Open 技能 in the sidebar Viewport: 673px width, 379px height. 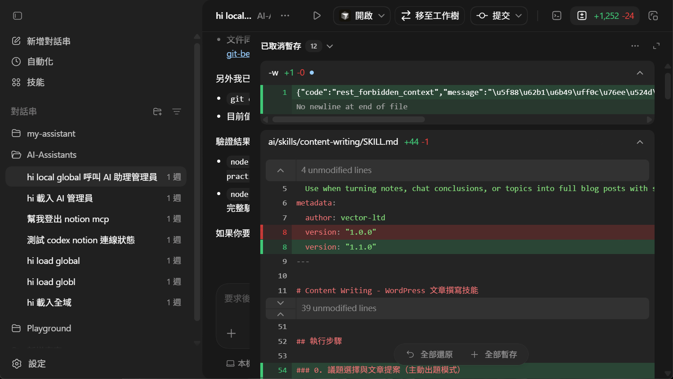[36, 82]
